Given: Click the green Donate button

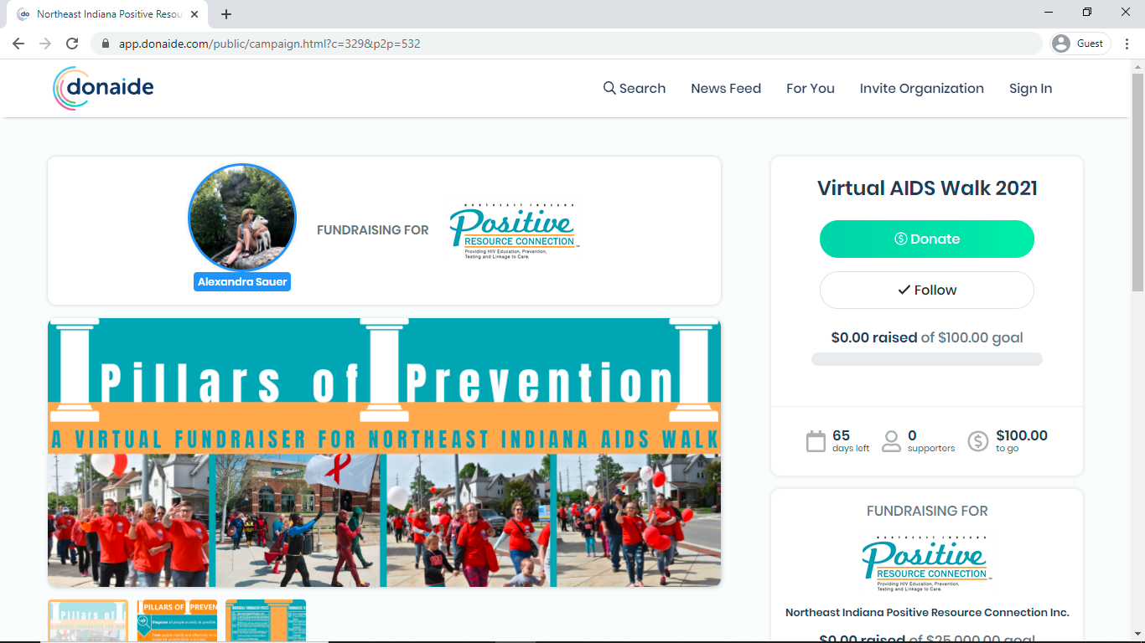Looking at the screenshot, I should (x=927, y=239).
